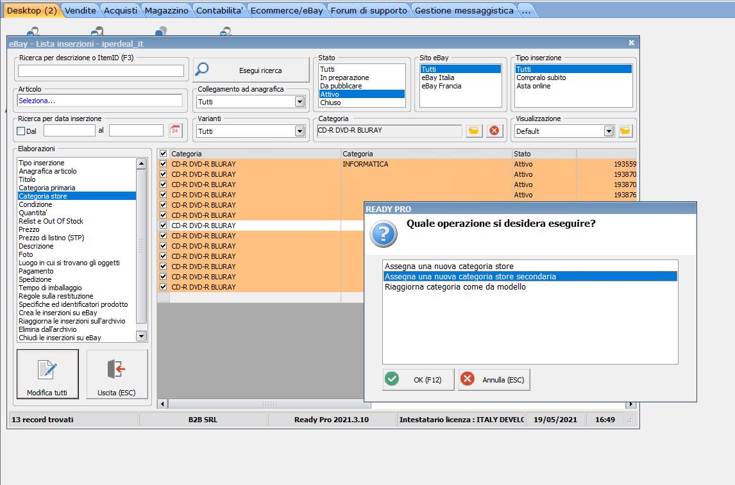The image size is (735, 485).
Task: Open the Forum di supporto tab
Action: (x=369, y=10)
